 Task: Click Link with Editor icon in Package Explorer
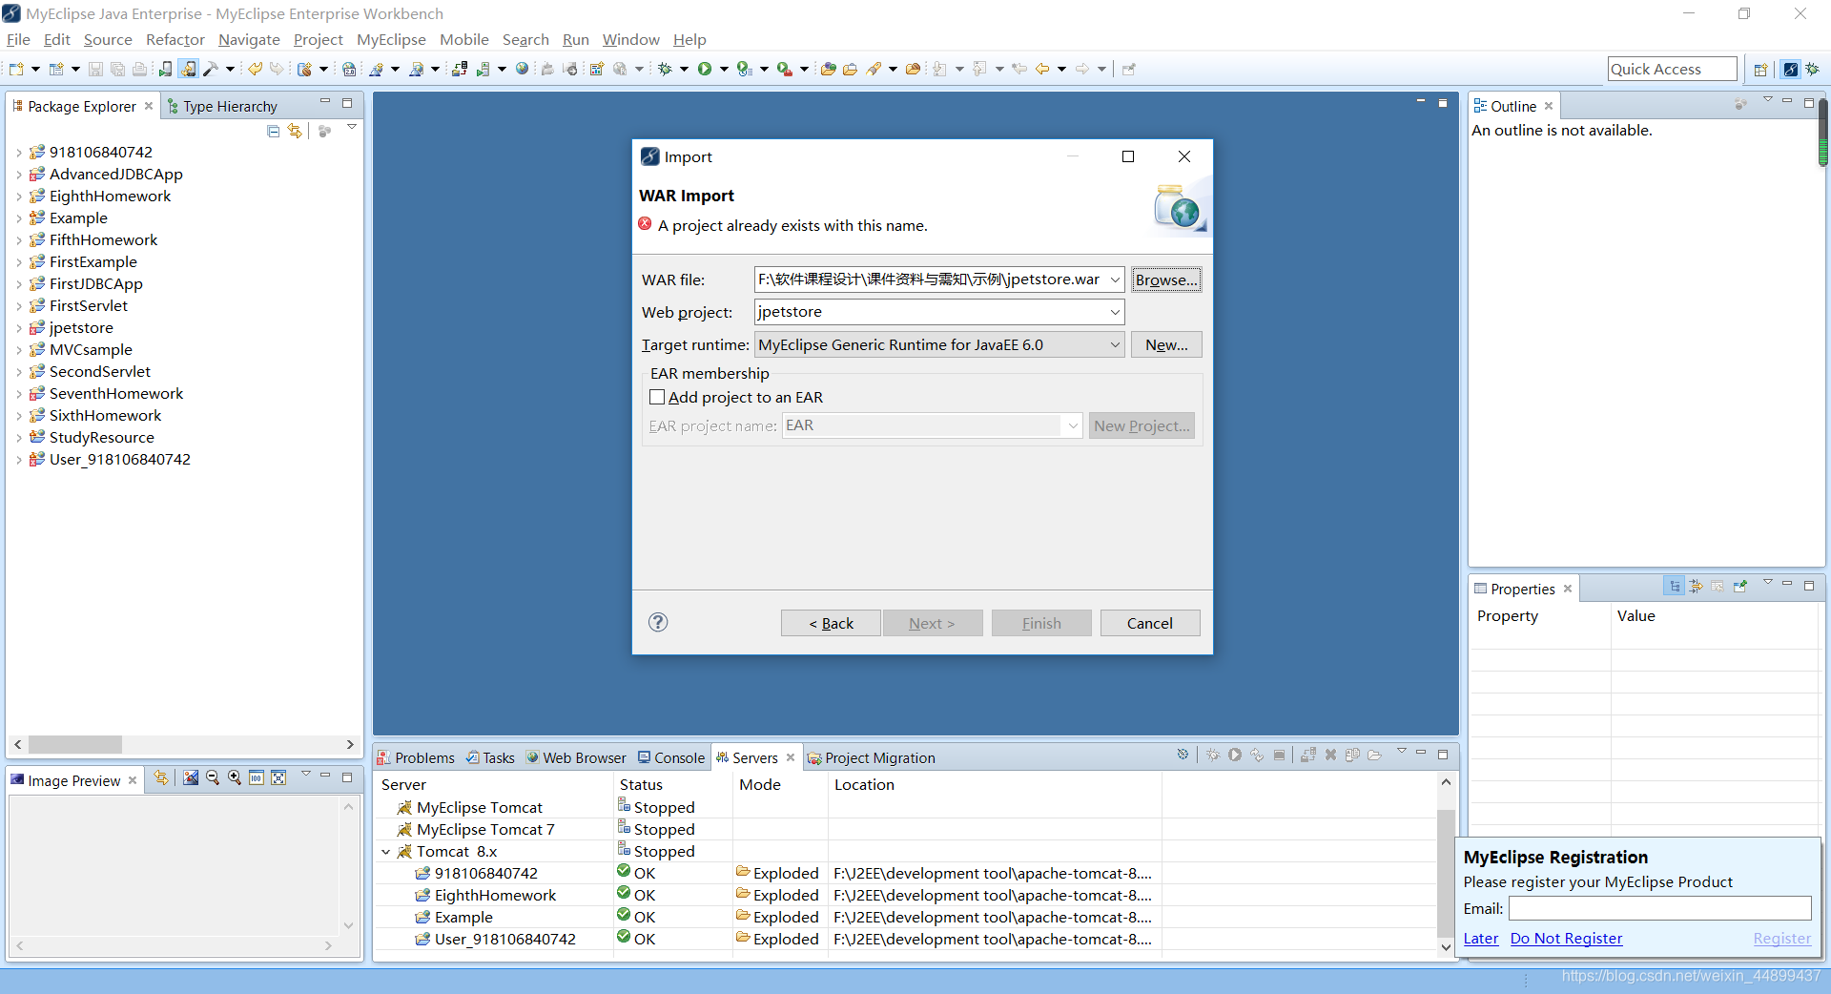pyautogui.click(x=295, y=131)
